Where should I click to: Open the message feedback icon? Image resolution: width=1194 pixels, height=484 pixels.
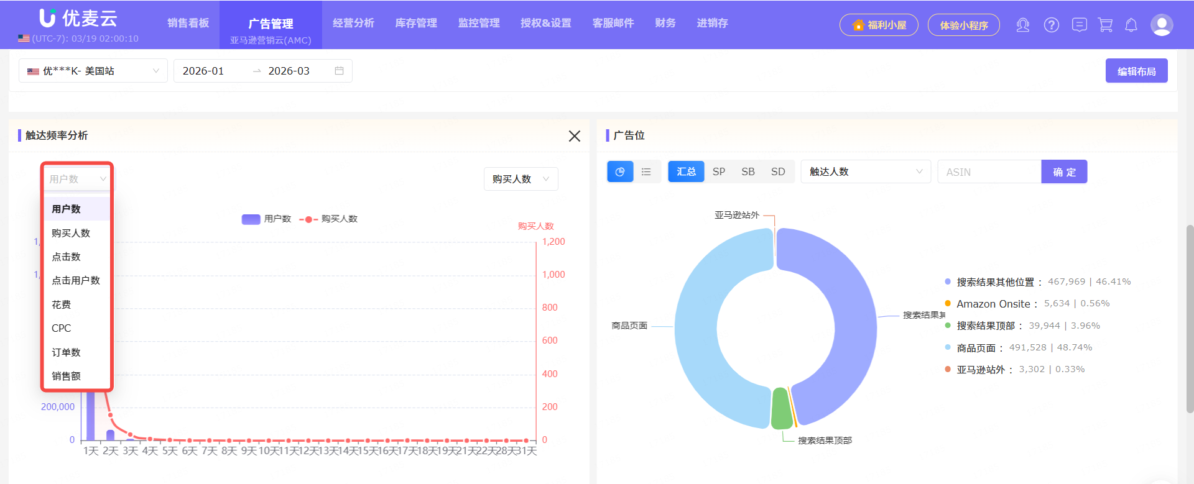coord(1080,25)
